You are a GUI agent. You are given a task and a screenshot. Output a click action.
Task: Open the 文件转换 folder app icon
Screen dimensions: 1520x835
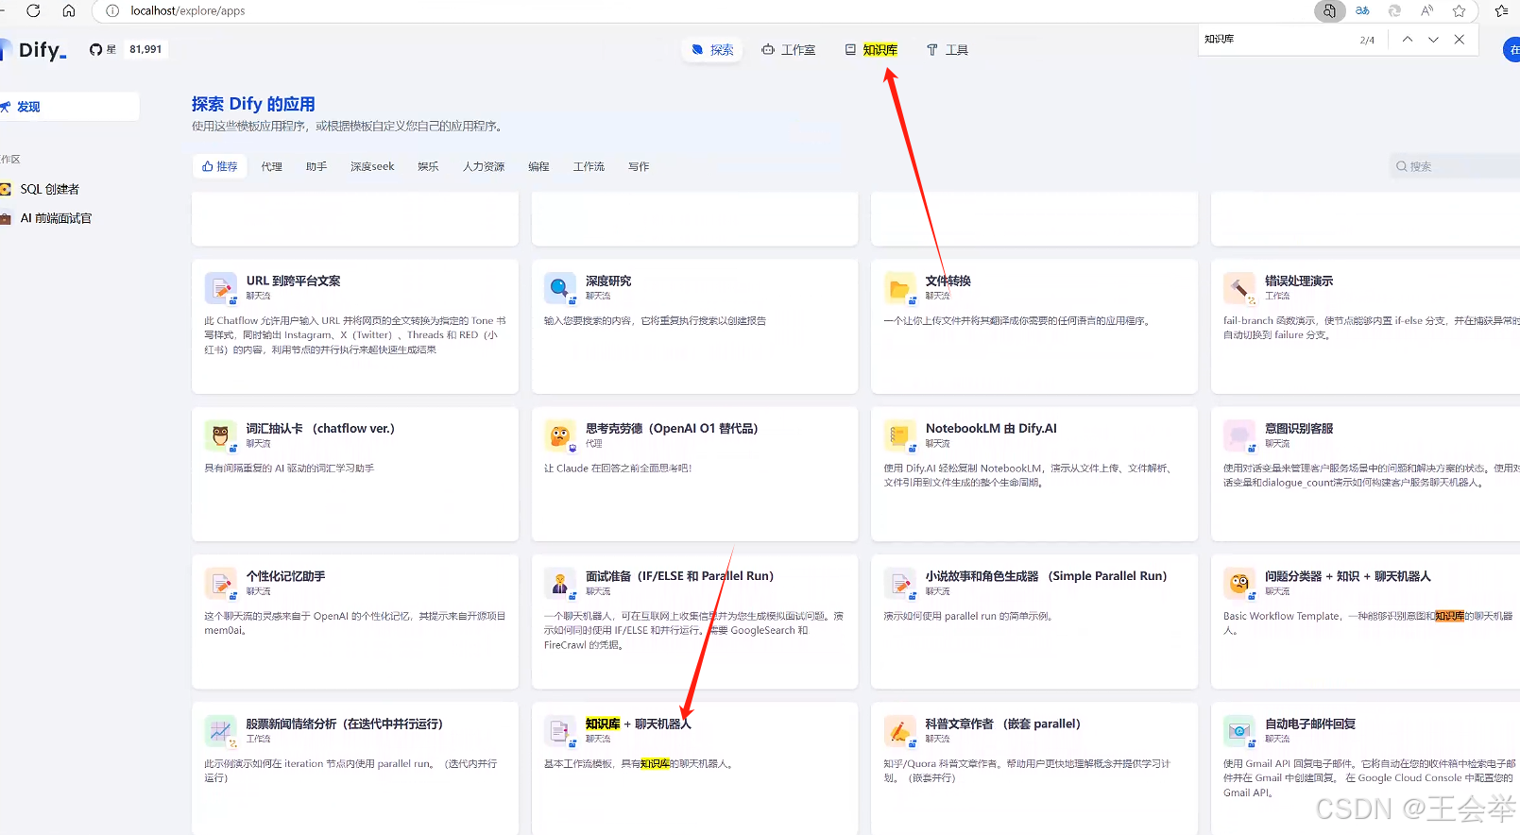[899, 287]
